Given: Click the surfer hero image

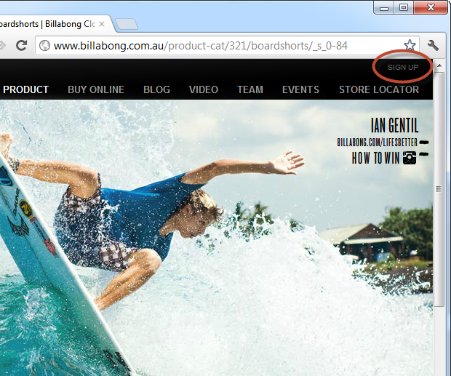Looking at the screenshot, I should tap(216, 238).
